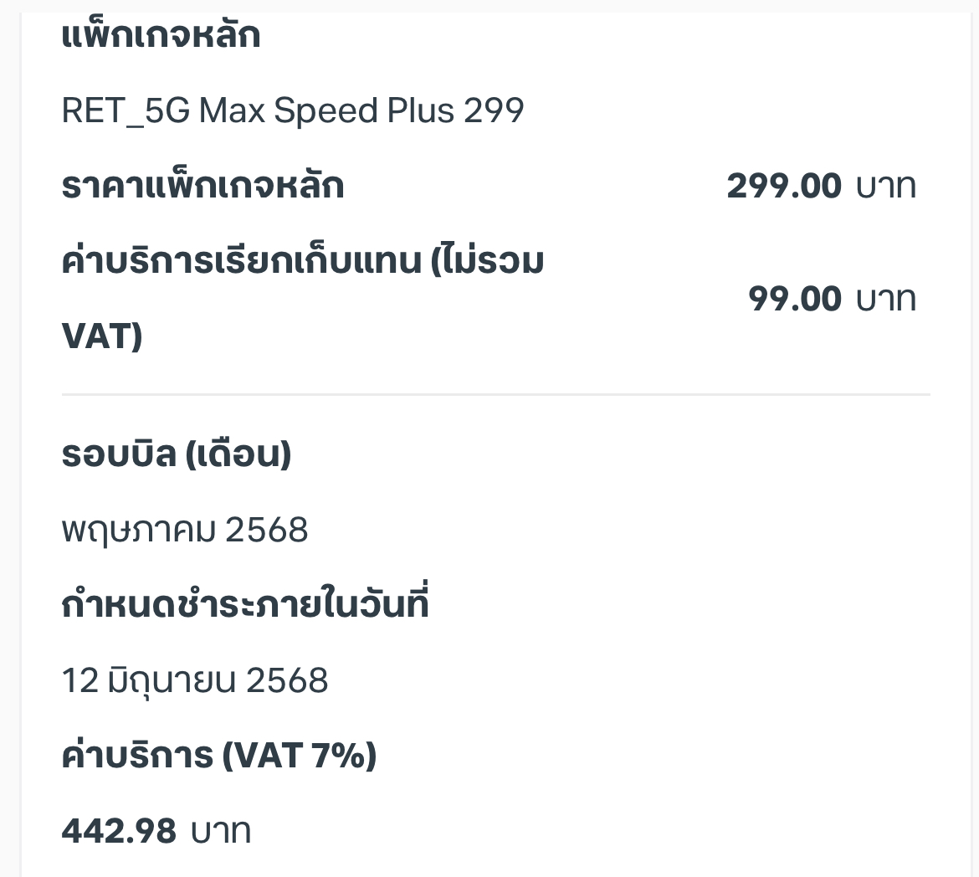The image size is (979, 877).
Task: Click the แพ็กเกจหลัก heading
Action: [161, 35]
